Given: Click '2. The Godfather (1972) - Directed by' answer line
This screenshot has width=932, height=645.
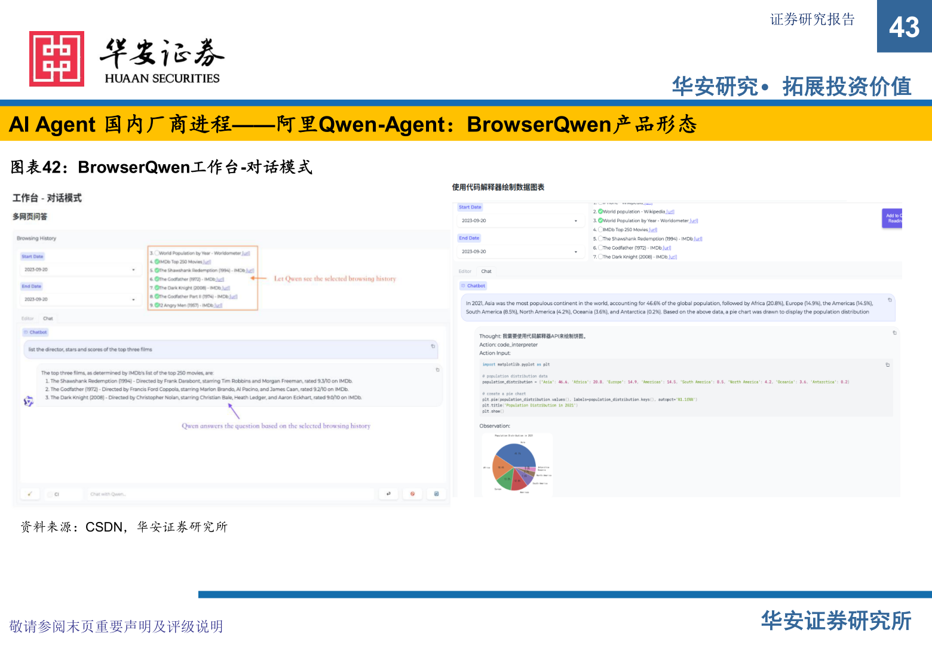Looking at the screenshot, I should point(197,389).
